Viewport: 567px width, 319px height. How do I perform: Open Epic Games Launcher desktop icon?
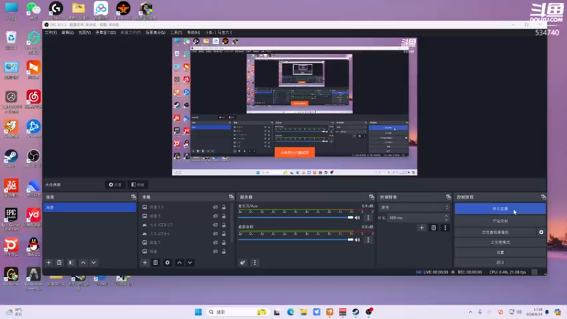point(11,219)
